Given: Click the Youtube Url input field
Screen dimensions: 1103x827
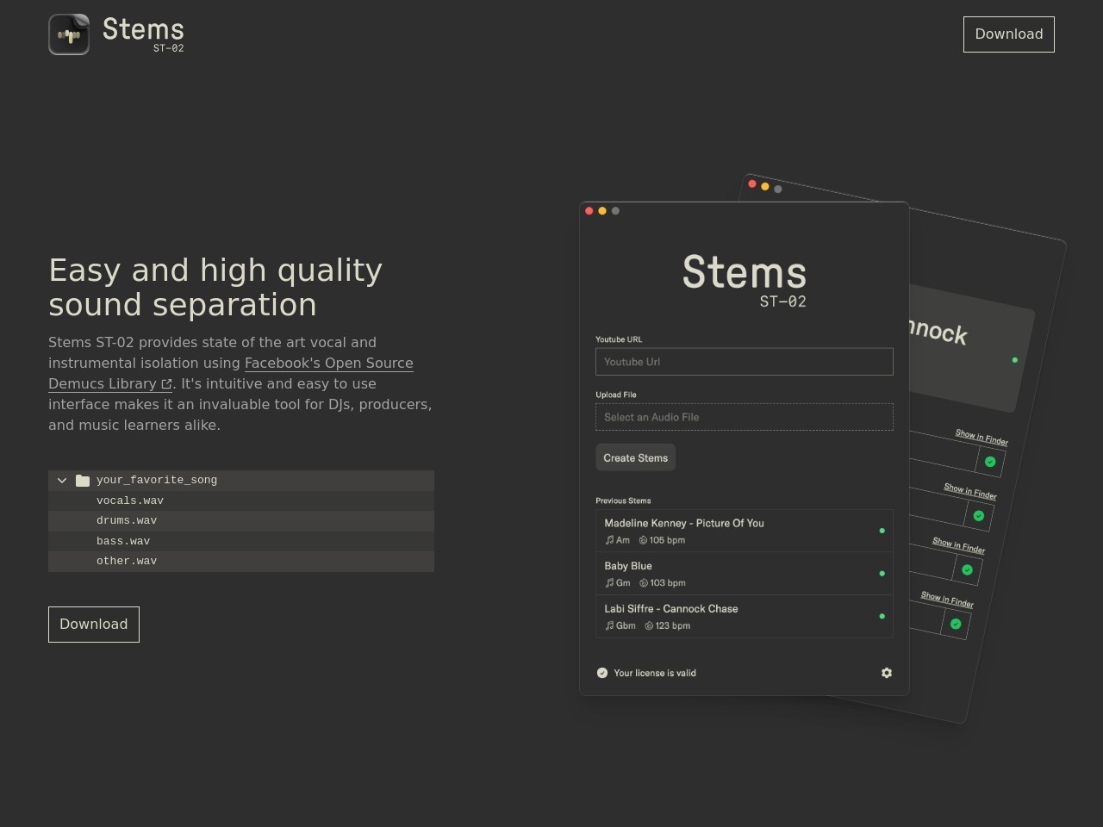Looking at the screenshot, I should [745, 362].
